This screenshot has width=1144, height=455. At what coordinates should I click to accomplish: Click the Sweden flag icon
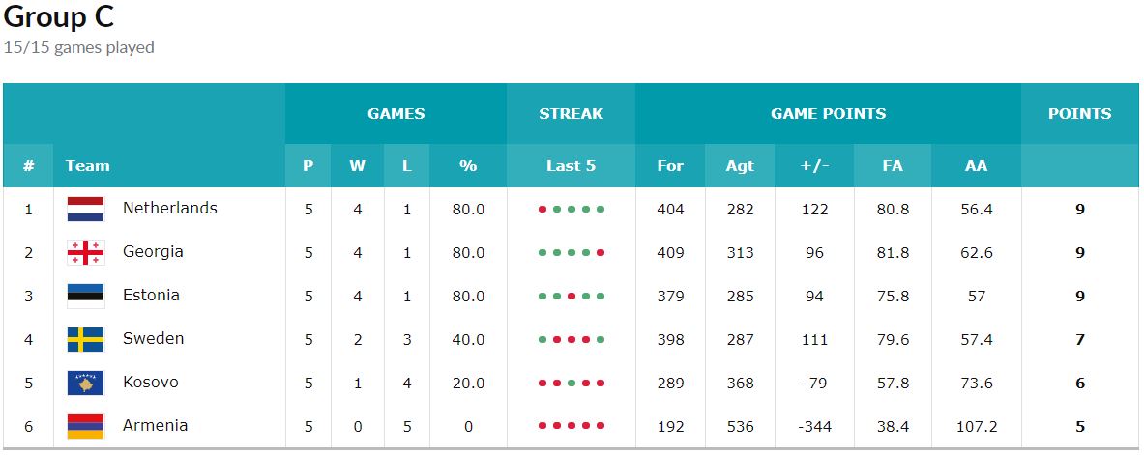(x=85, y=340)
